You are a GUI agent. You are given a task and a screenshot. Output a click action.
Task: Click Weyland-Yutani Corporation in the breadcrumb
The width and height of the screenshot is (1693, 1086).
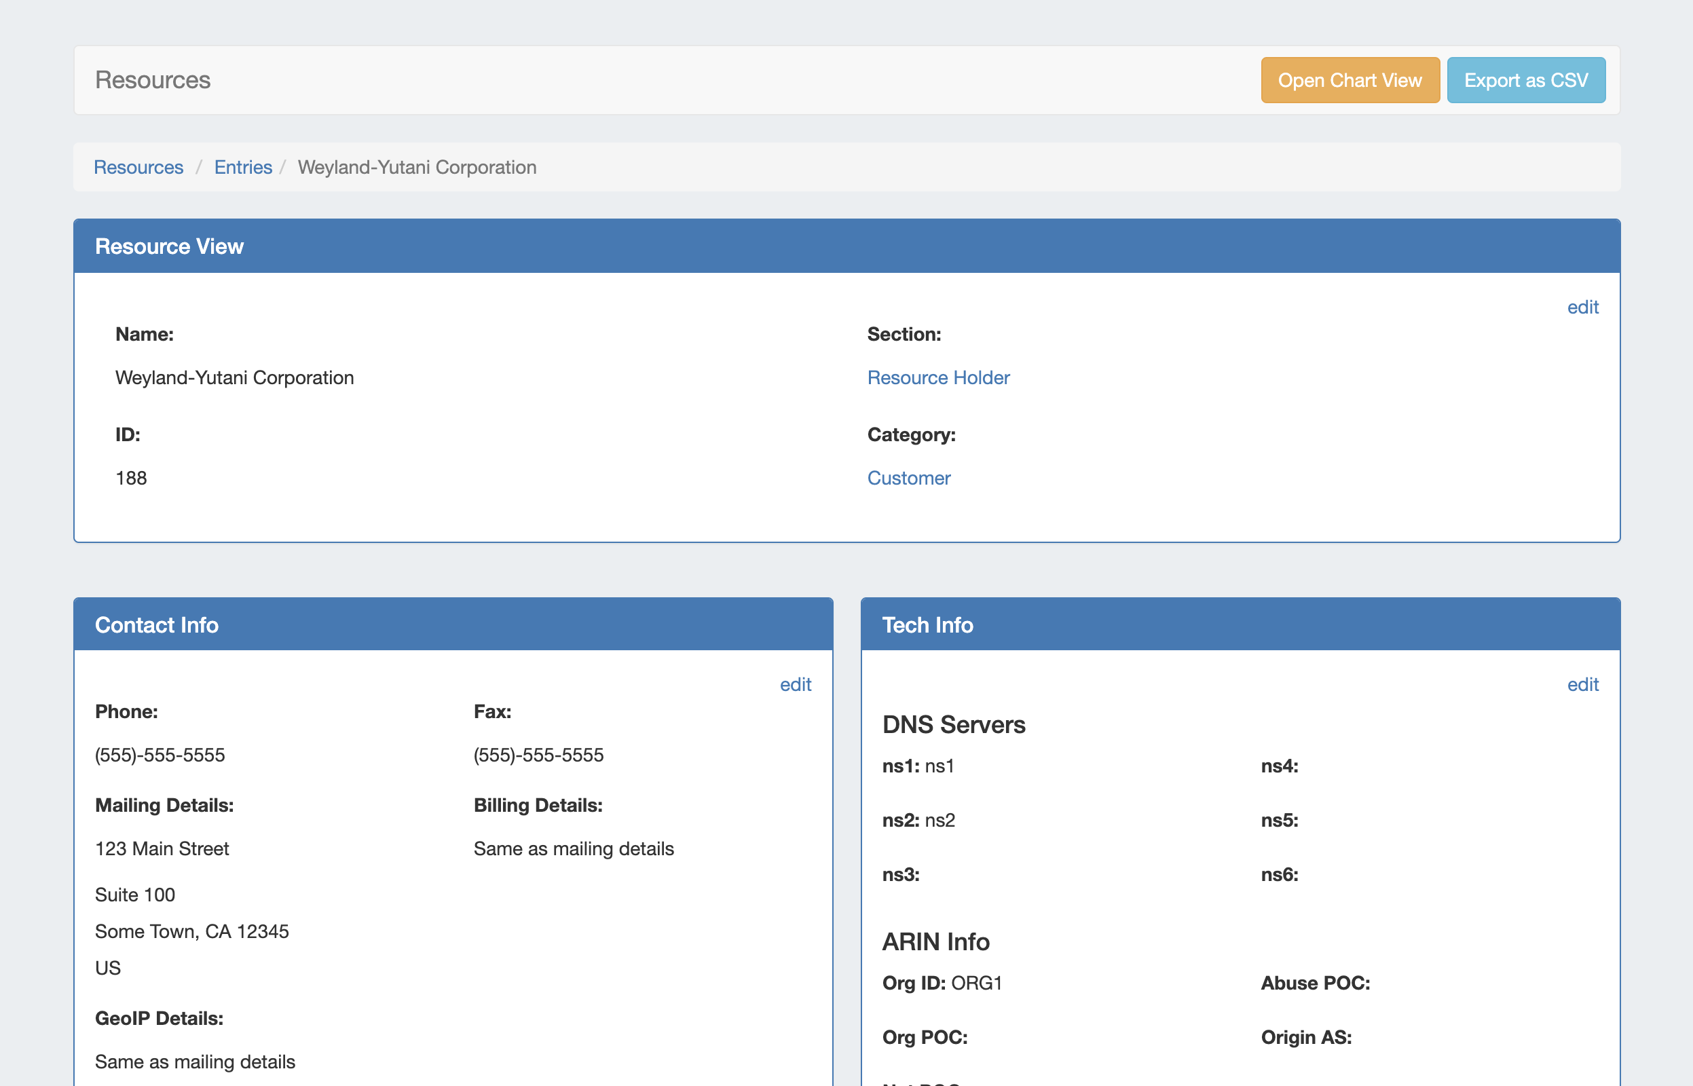coord(417,167)
